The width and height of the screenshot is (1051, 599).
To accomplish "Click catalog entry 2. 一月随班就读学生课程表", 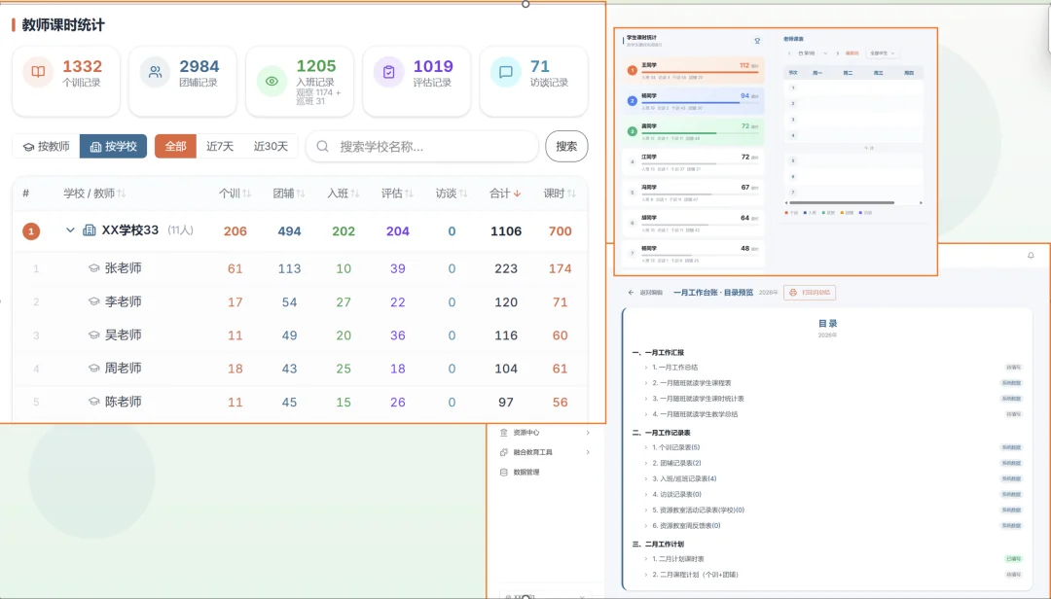I will point(692,383).
